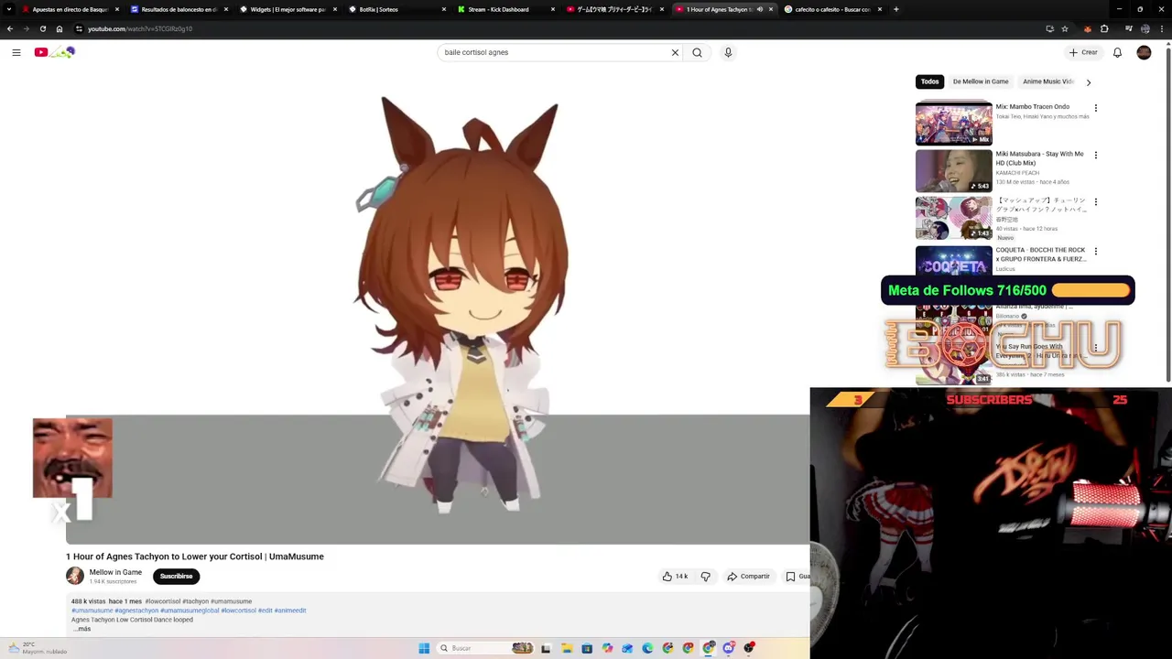The image size is (1172, 659).
Task: Open the media control icon in toolbar
Action: coord(1128,28)
